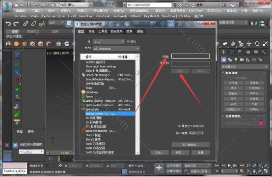Select the Geometry category icon
Viewport: 272px width, 177px height.
(224, 60)
